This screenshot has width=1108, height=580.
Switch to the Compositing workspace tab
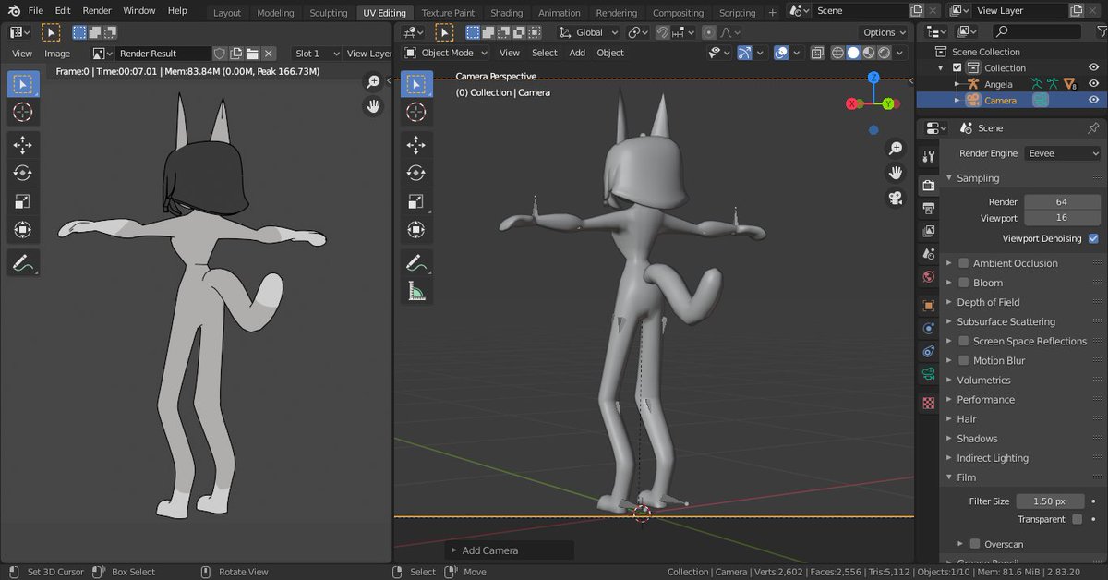678,13
